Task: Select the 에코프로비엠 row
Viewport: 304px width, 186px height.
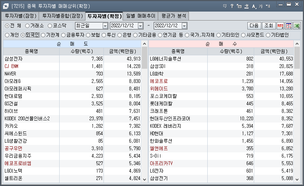Action: (72, 163)
